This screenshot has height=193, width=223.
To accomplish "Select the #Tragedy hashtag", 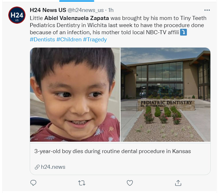I will coord(95,40).
